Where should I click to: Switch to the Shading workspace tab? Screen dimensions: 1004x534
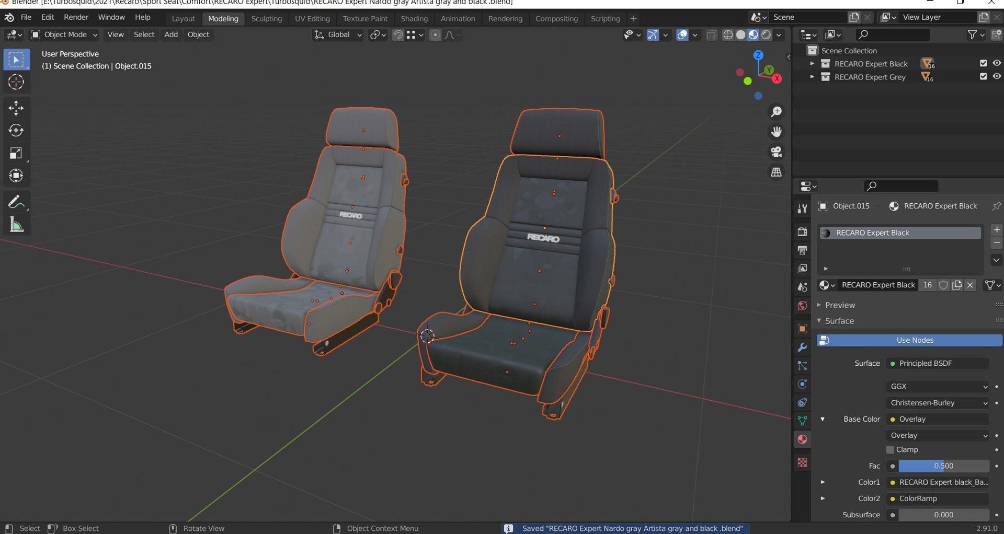pos(414,18)
